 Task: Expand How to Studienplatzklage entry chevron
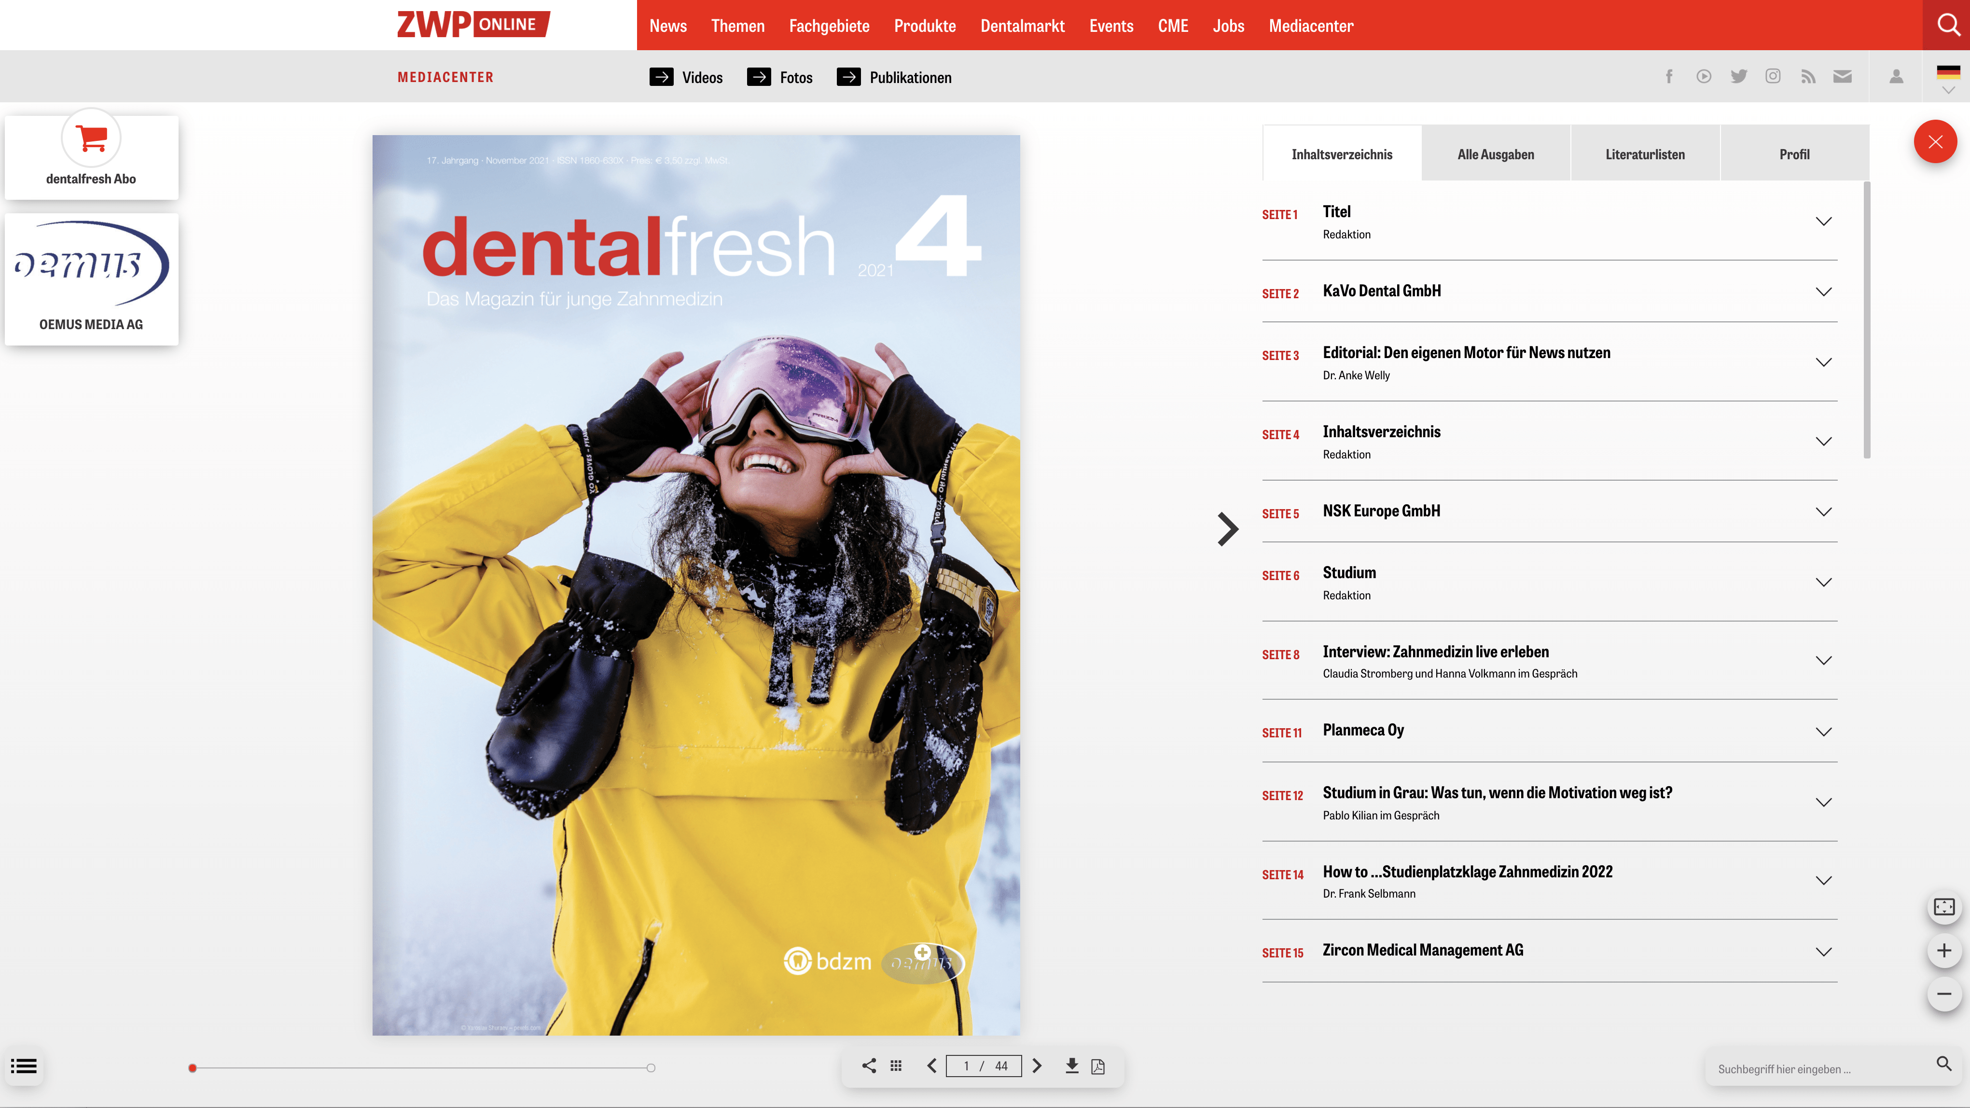point(1823,881)
